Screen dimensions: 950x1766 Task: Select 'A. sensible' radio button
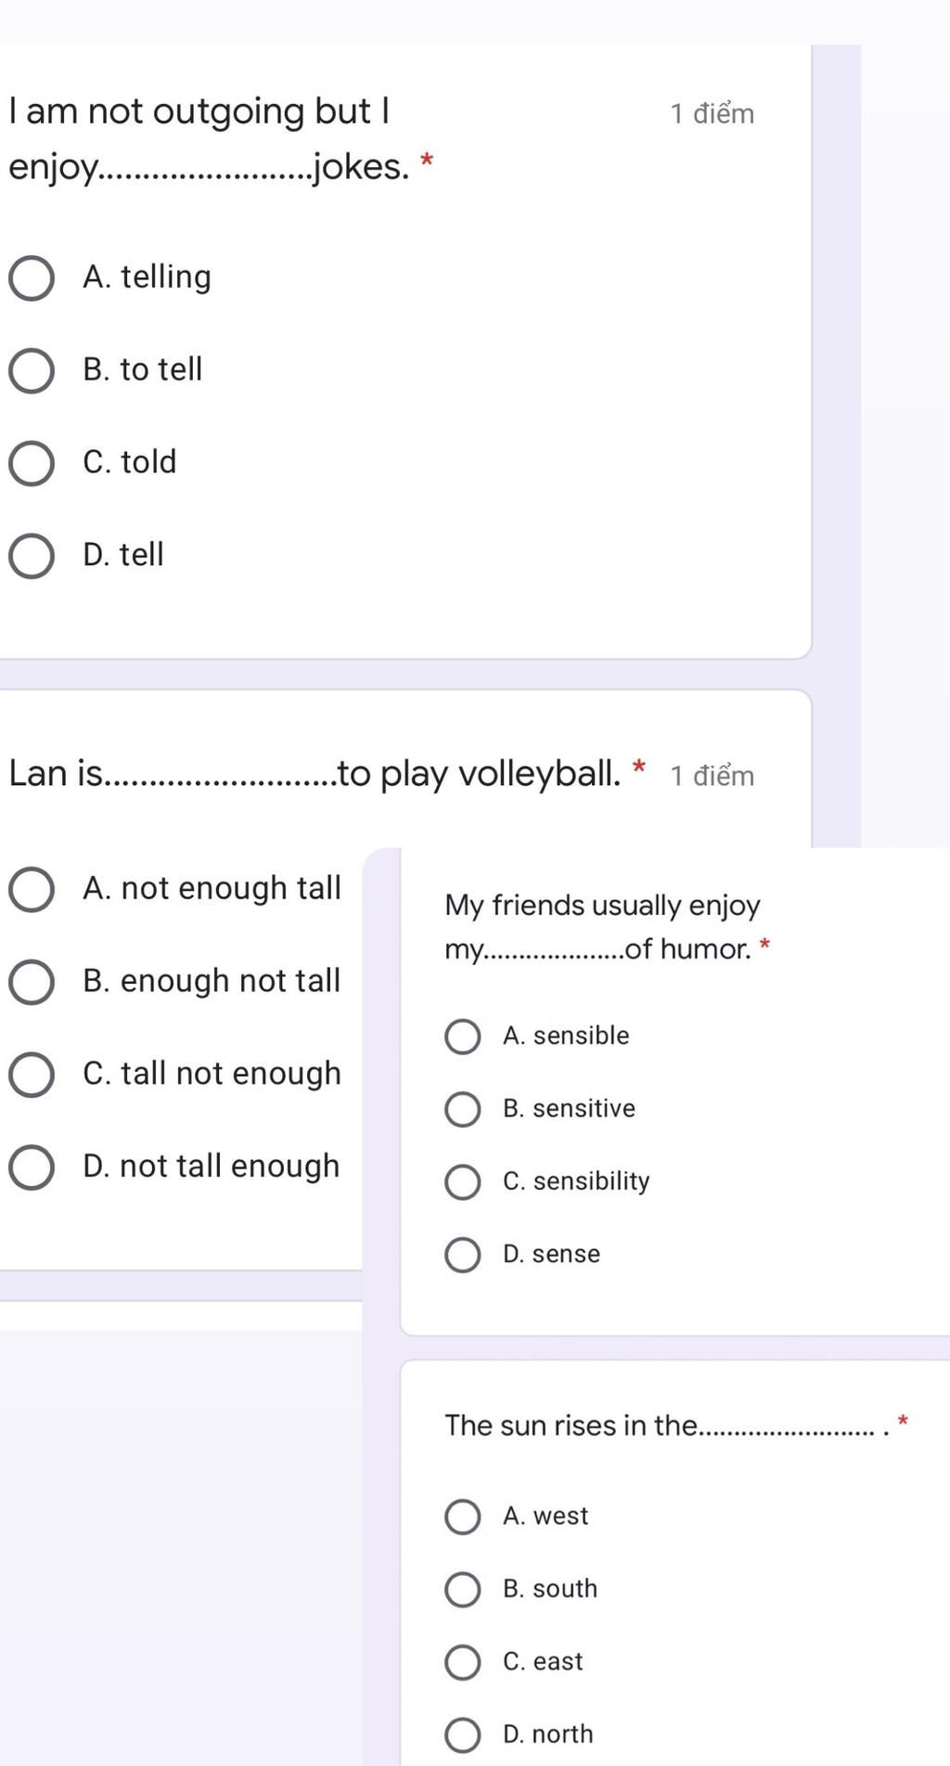pos(462,1037)
